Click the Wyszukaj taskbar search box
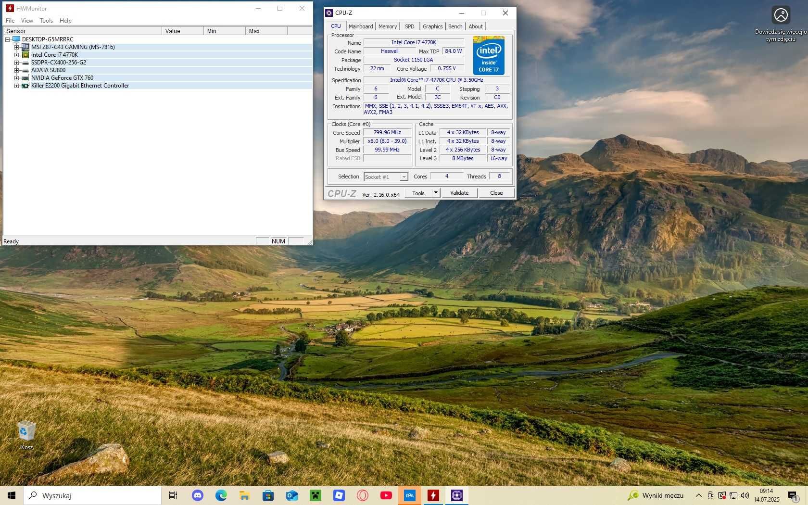 pyautogui.click(x=92, y=495)
